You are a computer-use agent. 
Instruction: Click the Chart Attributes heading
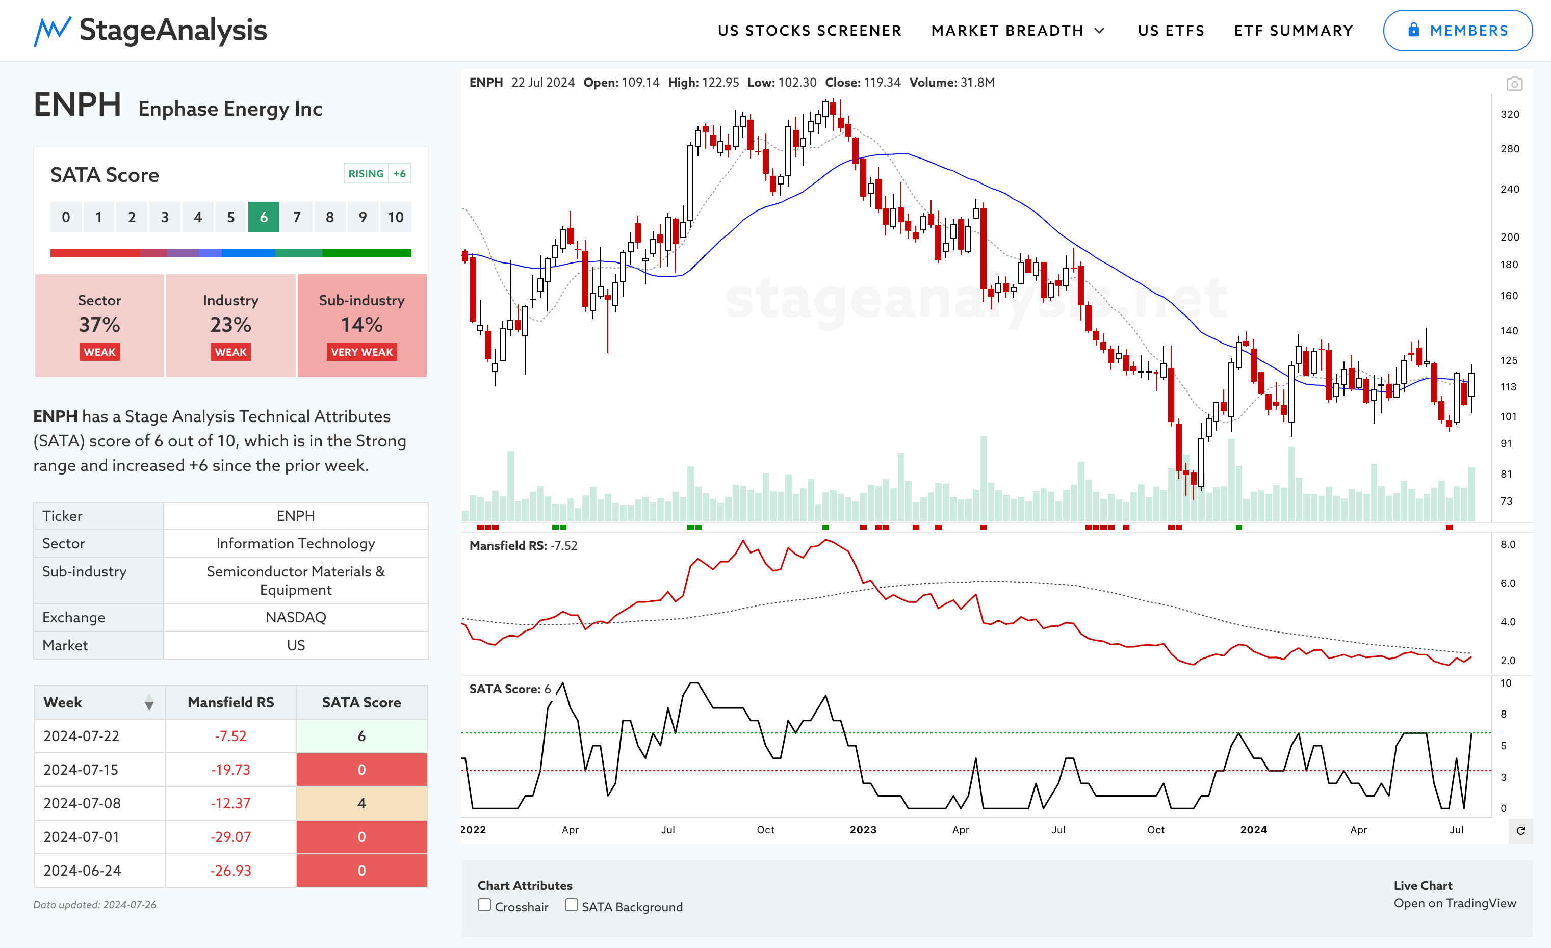(x=525, y=885)
